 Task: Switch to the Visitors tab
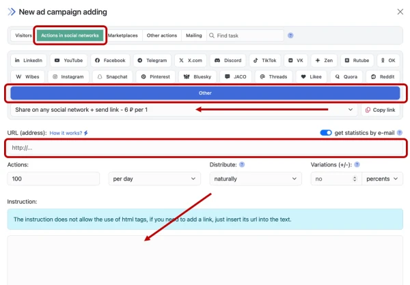pos(23,35)
